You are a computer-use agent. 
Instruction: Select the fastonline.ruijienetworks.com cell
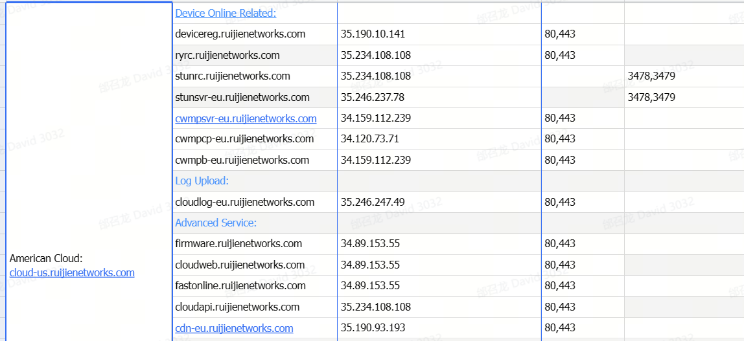click(255, 285)
